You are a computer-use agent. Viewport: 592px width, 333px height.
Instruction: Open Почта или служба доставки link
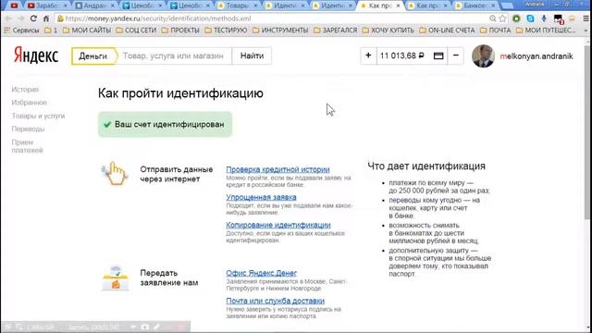click(276, 301)
